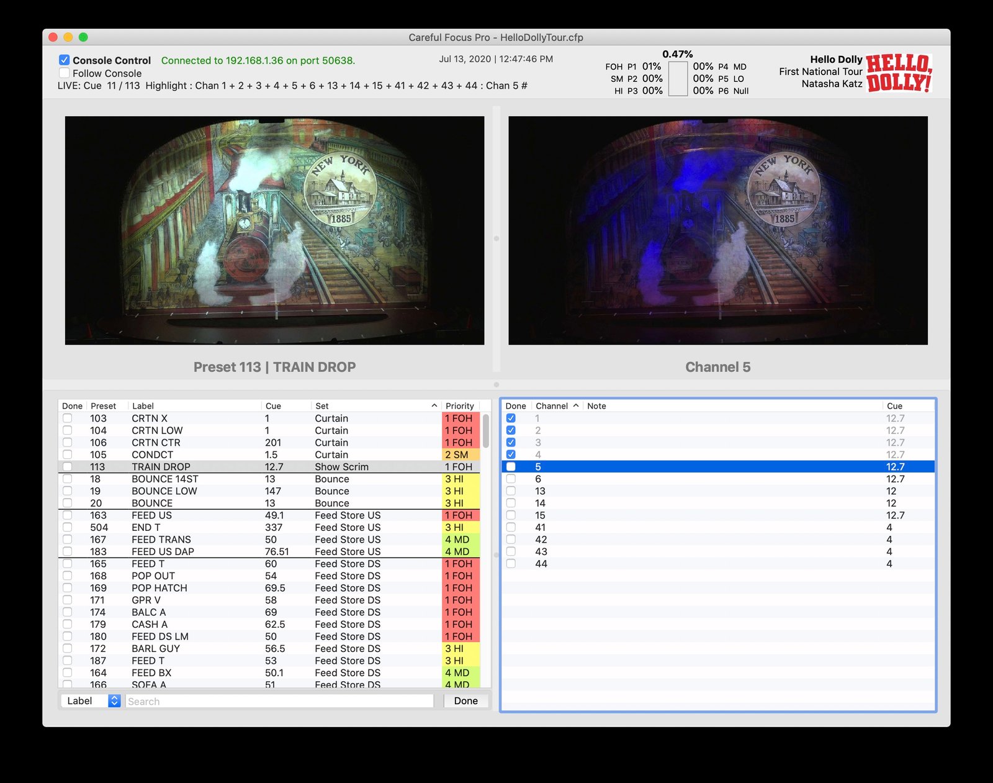Uncheck Done for channel 1

[511, 418]
